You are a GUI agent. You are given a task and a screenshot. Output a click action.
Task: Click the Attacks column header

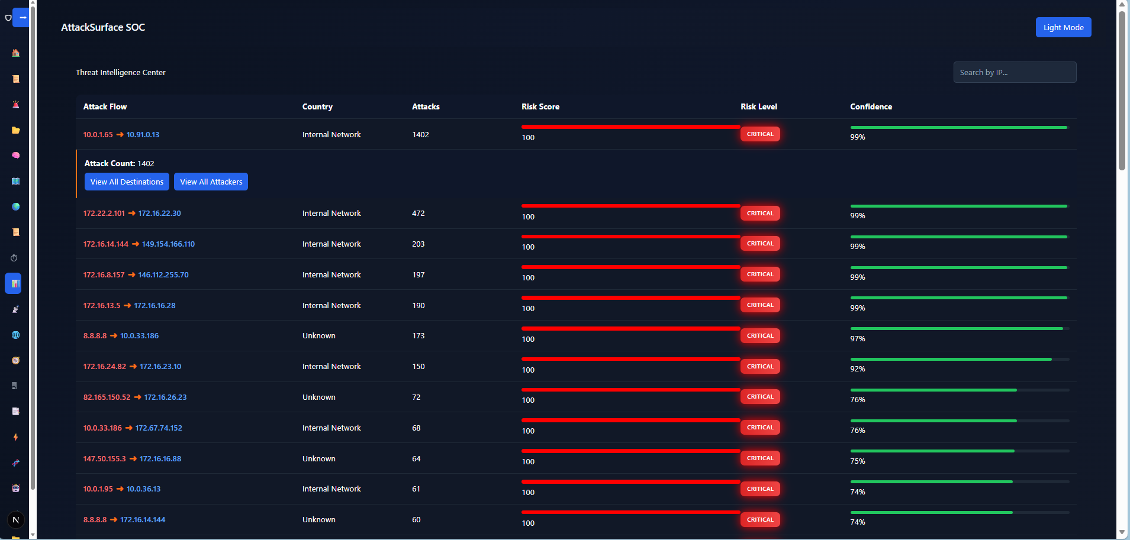(426, 107)
